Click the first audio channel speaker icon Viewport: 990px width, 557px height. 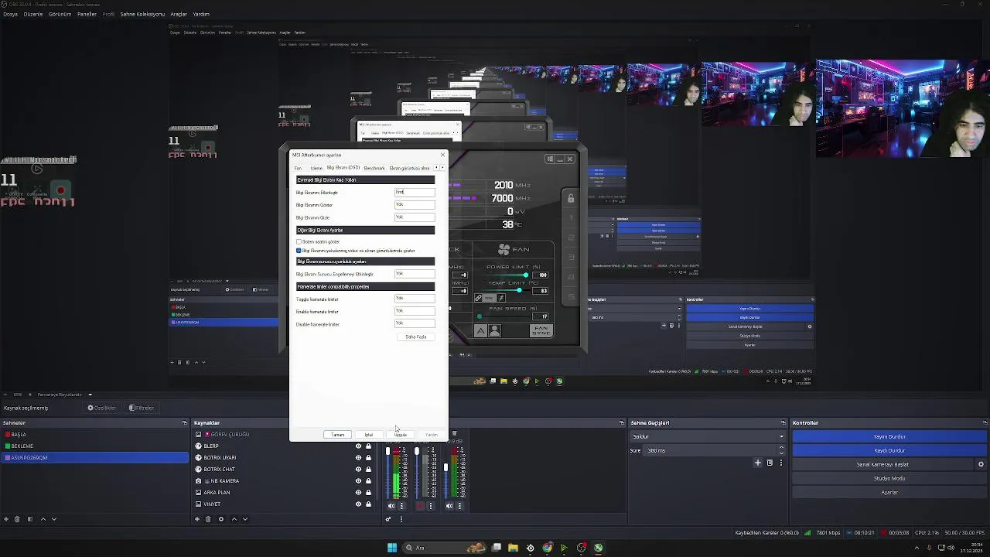pyautogui.click(x=391, y=506)
